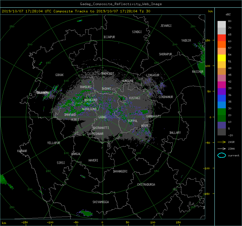This screenshot has height=226, width=242.
Task: Click the yellow 24SR arrow legend icon
Action: tap(222, 142)
